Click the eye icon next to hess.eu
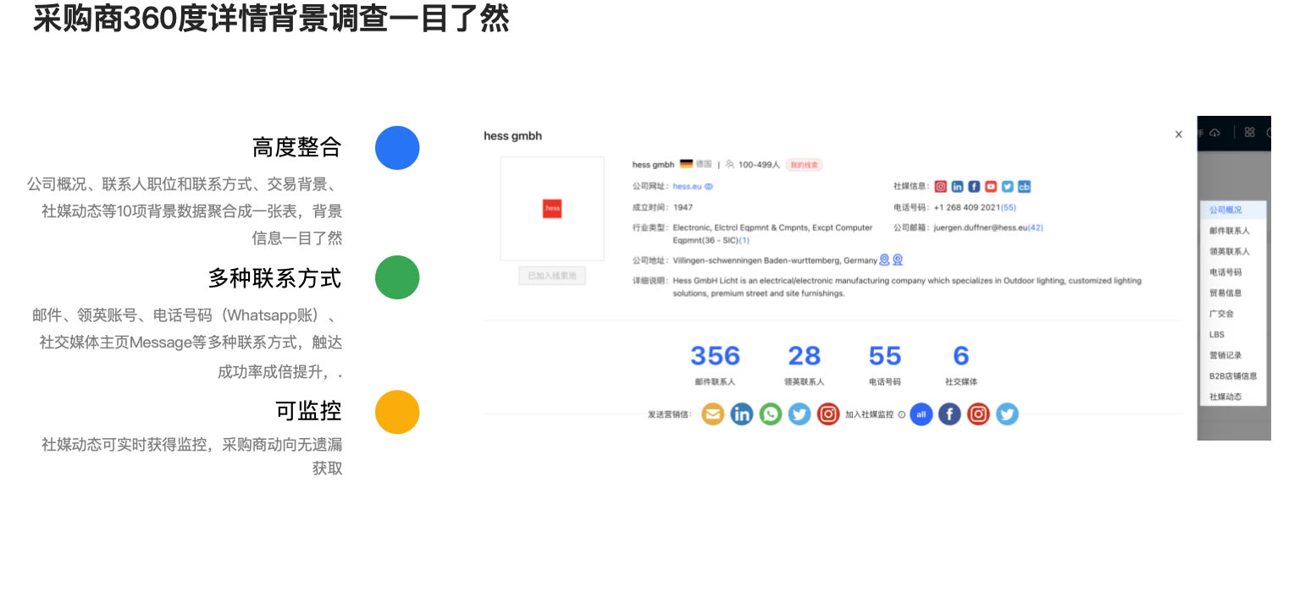The height and width of the screenshot is (597, 1311). tap(710, 187)
